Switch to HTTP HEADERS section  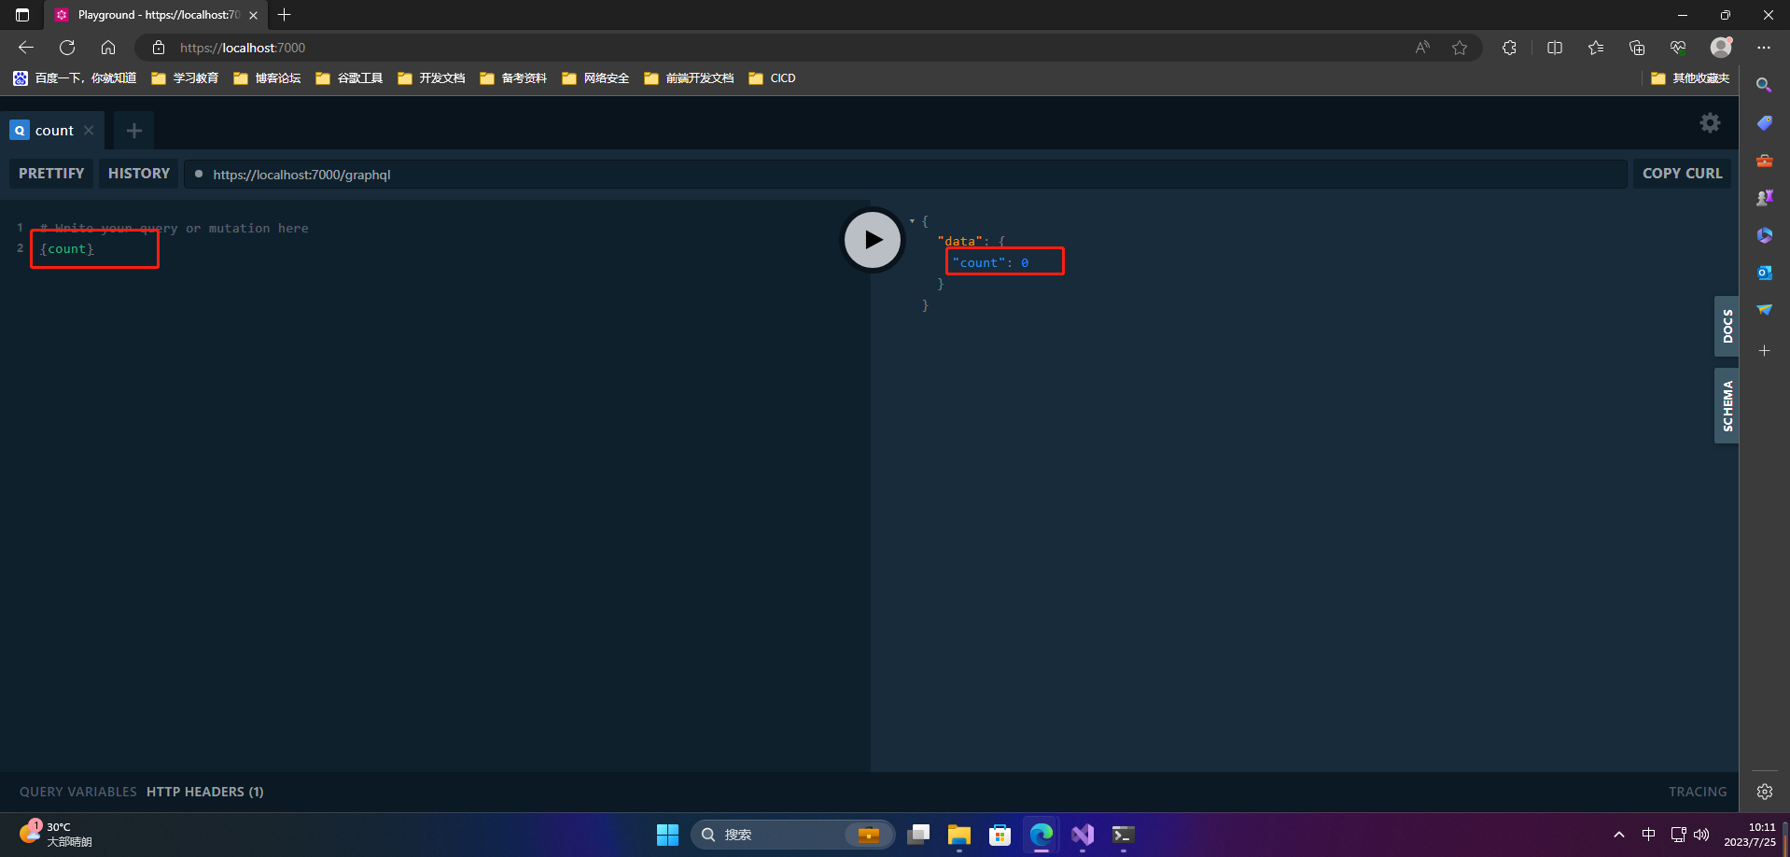204,791
